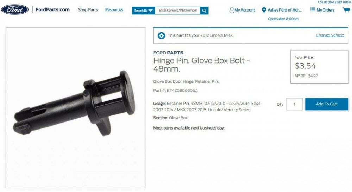The height and width of the screenshot is (192, 352).
Task: Click the magnifying glass search button
Action: (x=204, y=11)
